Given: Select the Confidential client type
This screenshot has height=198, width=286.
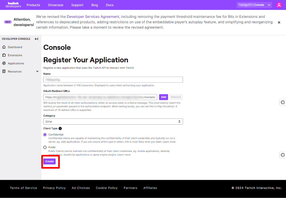Looking at the screenshot, I should 45,135.
